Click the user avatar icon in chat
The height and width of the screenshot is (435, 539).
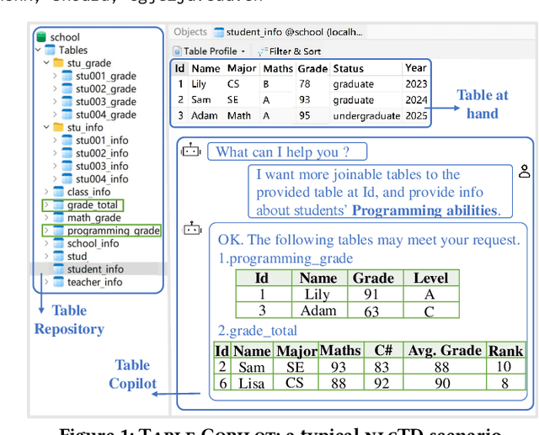[x=525, y=172]
